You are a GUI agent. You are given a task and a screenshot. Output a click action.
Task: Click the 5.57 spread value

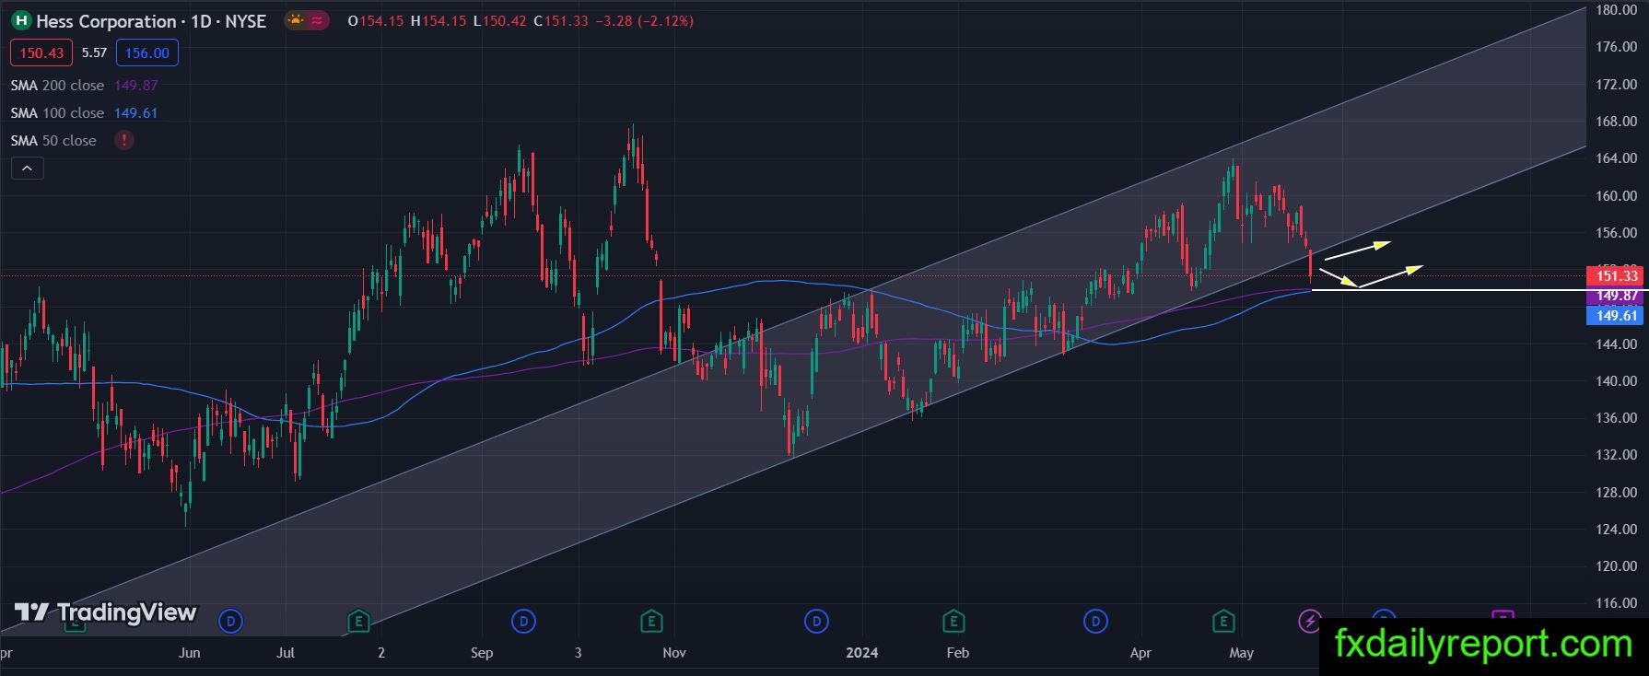point(94,52)
